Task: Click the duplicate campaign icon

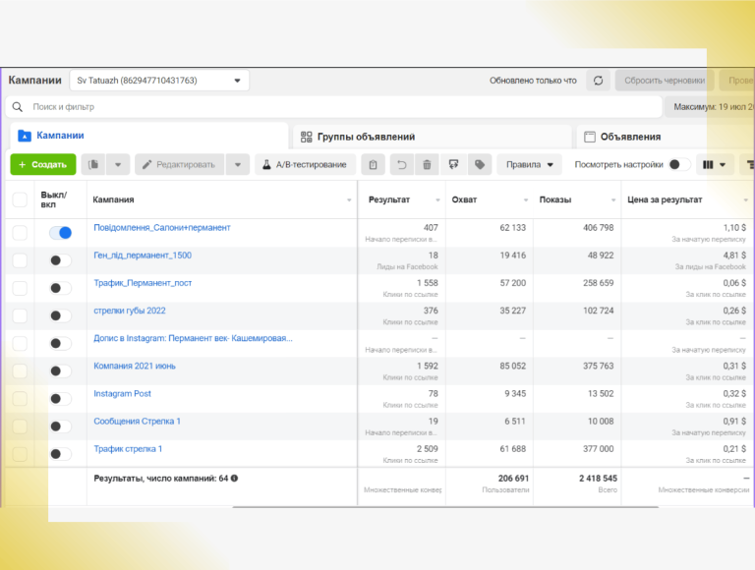Action: tap(94, 165)
